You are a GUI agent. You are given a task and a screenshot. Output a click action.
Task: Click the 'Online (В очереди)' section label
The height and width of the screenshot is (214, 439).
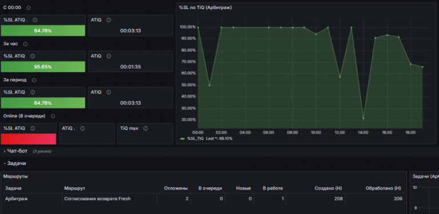pyautogui.click(x=25, y=116)
